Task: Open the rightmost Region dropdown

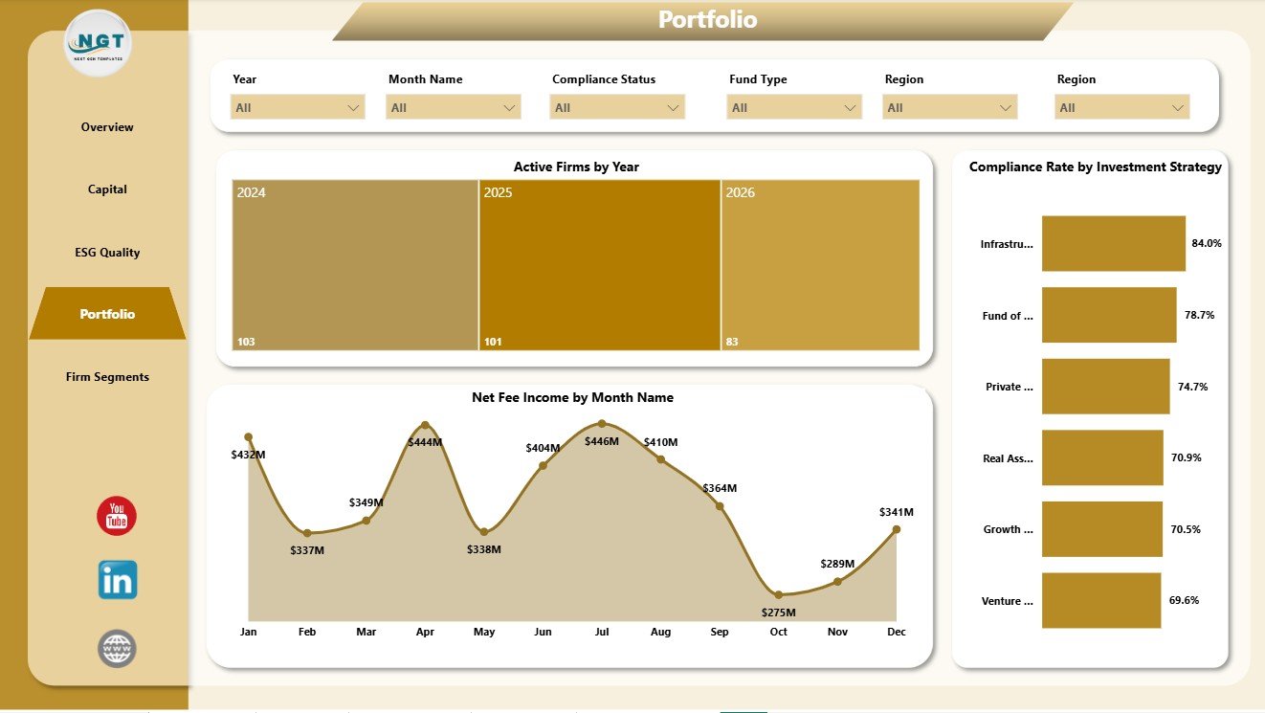Action: point(1122,107)
